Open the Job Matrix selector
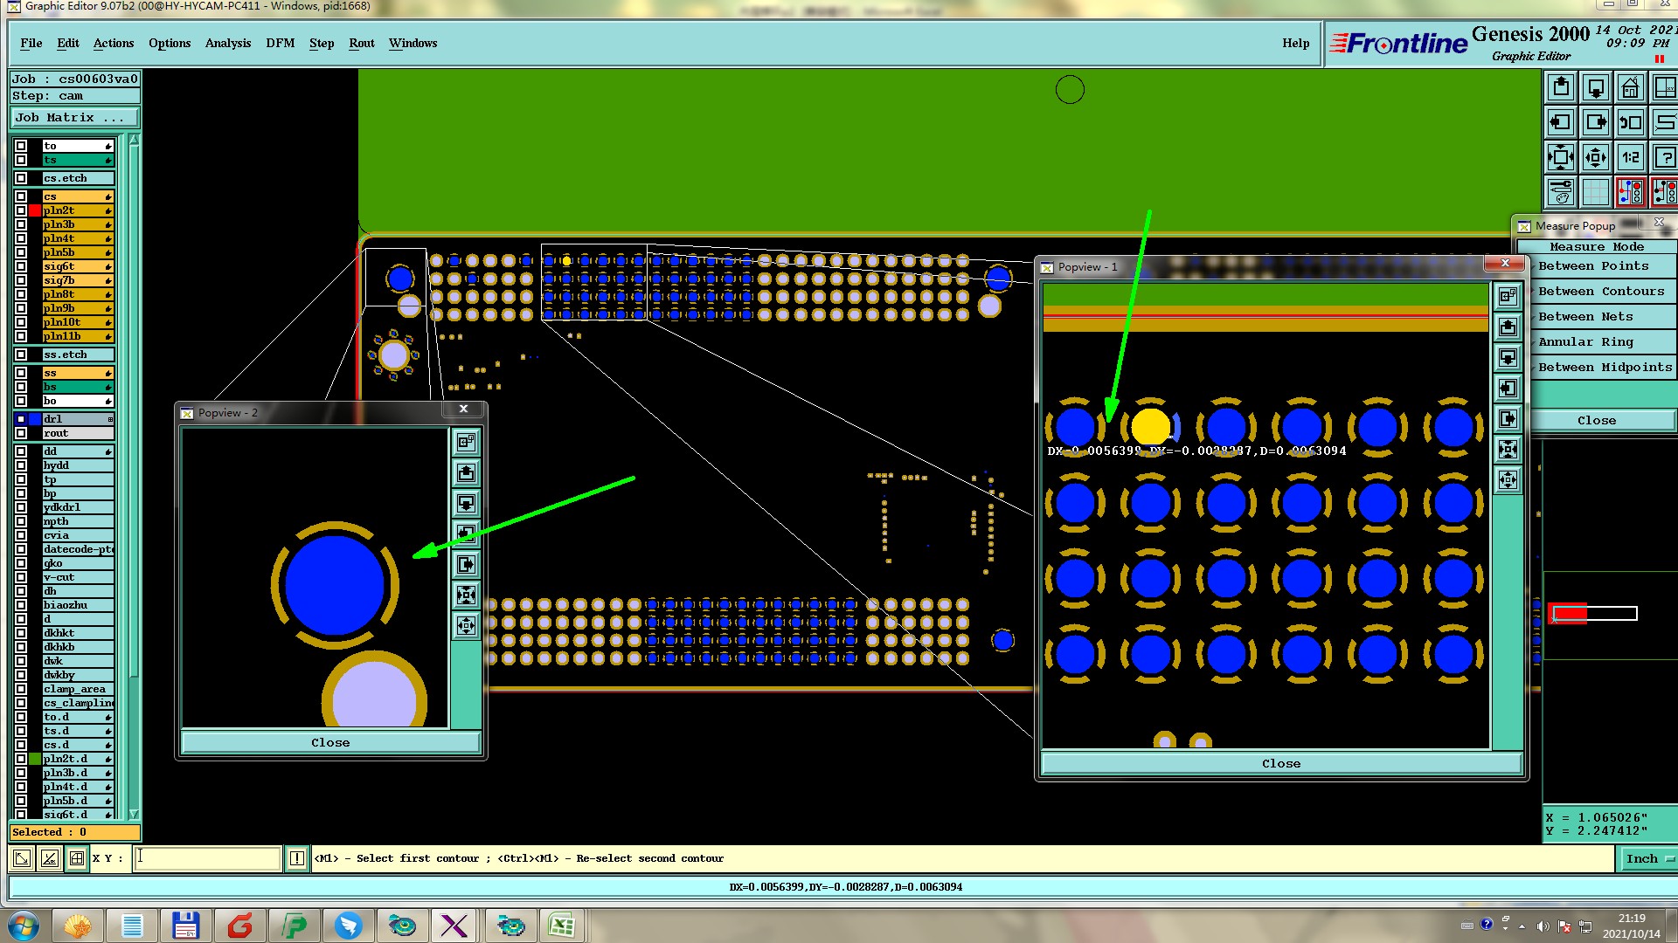The width and height of the screenshot is (1678, 943). click(x=74, y=118)
